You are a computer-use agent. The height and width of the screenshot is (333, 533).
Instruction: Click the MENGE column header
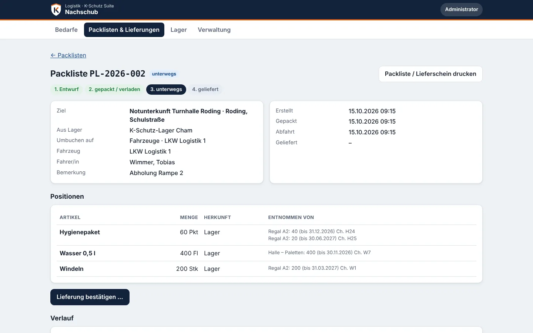(189, 218)
